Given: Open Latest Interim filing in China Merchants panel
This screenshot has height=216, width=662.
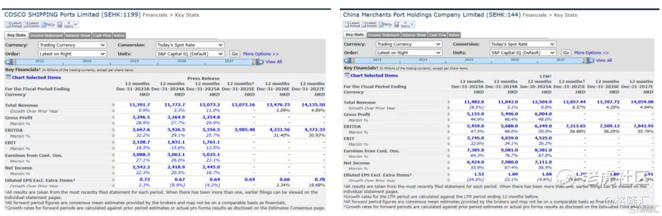Looking at the screenshot, I should [369, 24].
